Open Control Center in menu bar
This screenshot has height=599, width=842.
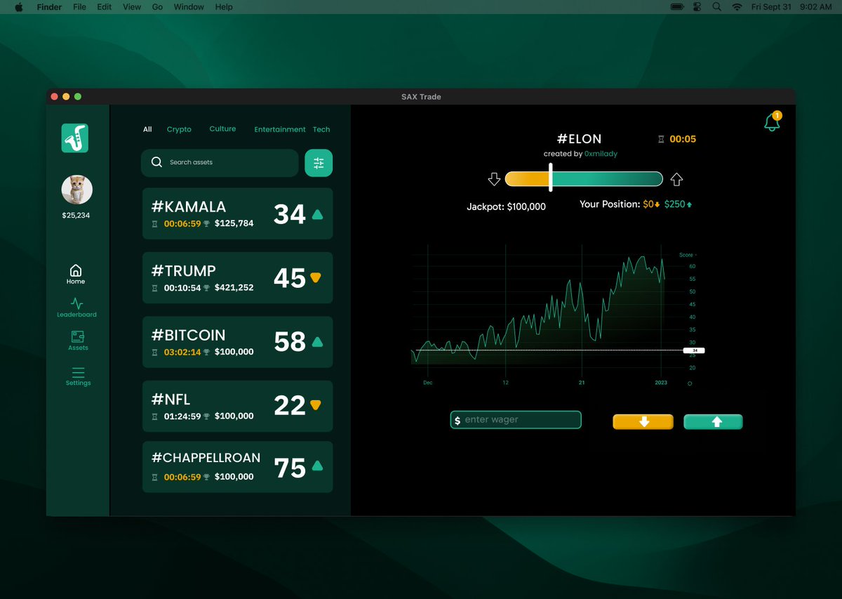point(697,7)
